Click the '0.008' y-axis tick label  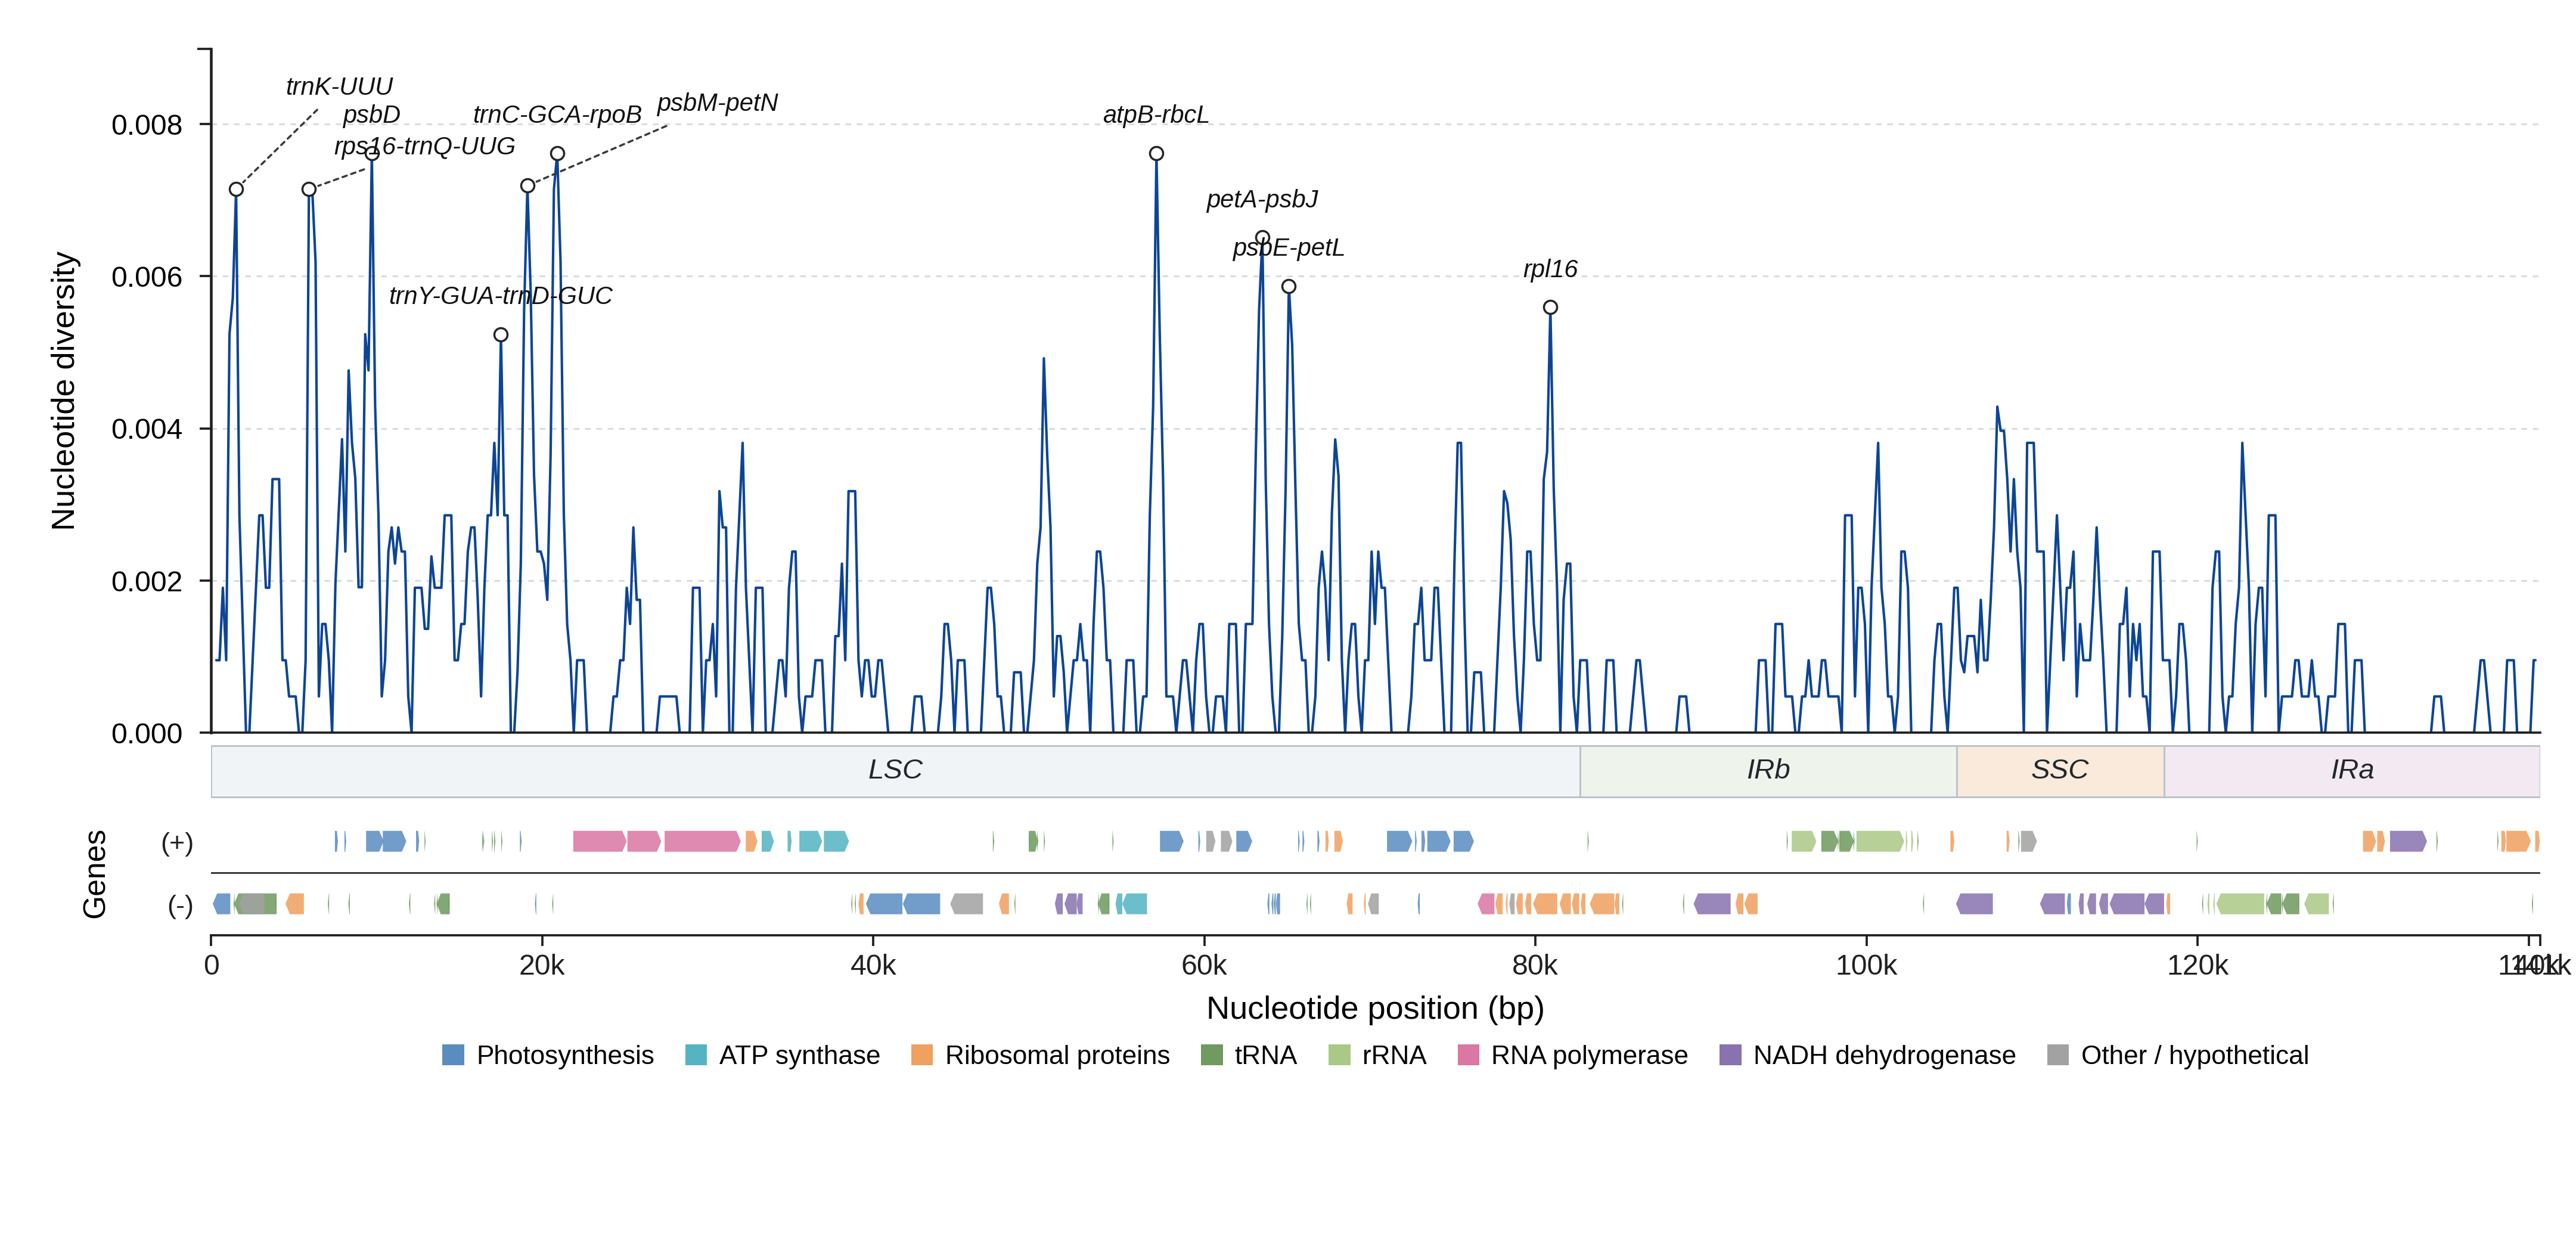coord(147,125)
